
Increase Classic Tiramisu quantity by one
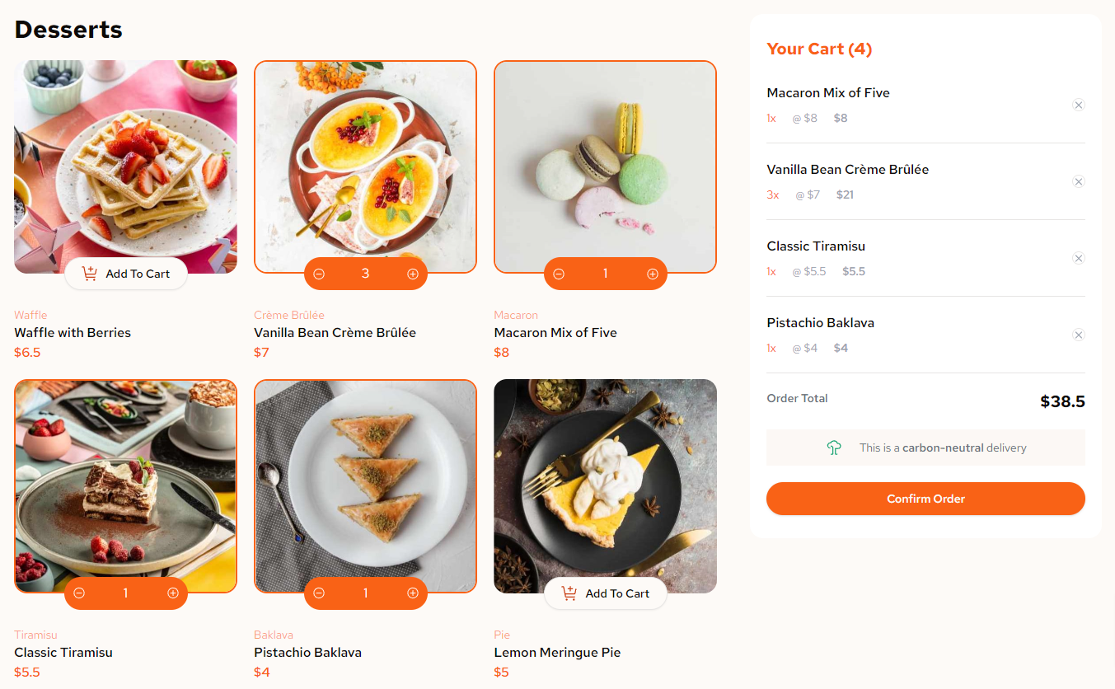pyautogui.click(x=173, y=593)
